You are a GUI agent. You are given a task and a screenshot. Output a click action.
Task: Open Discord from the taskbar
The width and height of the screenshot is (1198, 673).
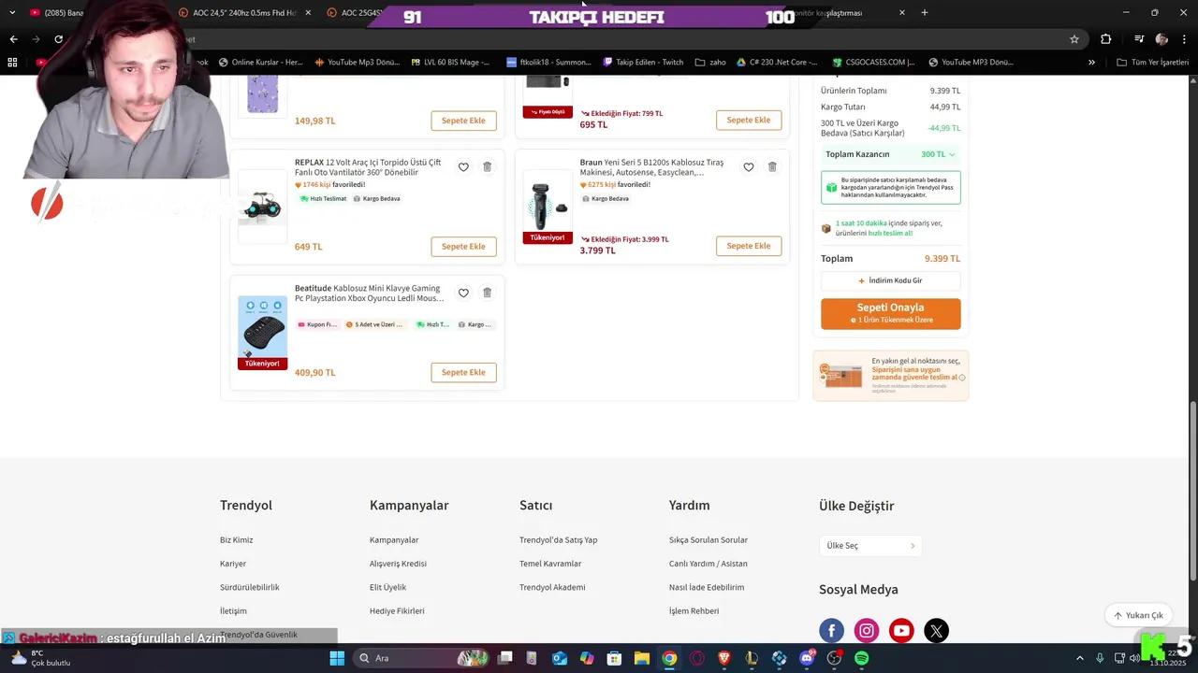click(x=807, y=658)
